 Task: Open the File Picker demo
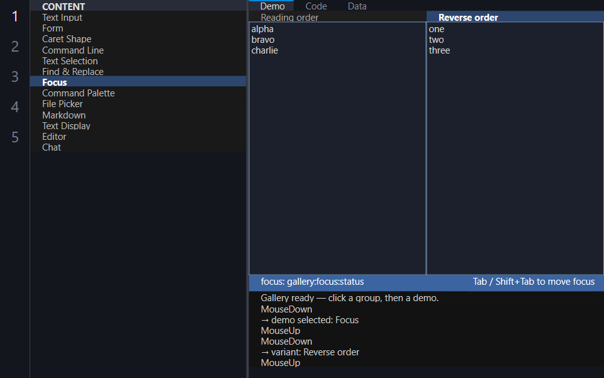coord(138,104)
